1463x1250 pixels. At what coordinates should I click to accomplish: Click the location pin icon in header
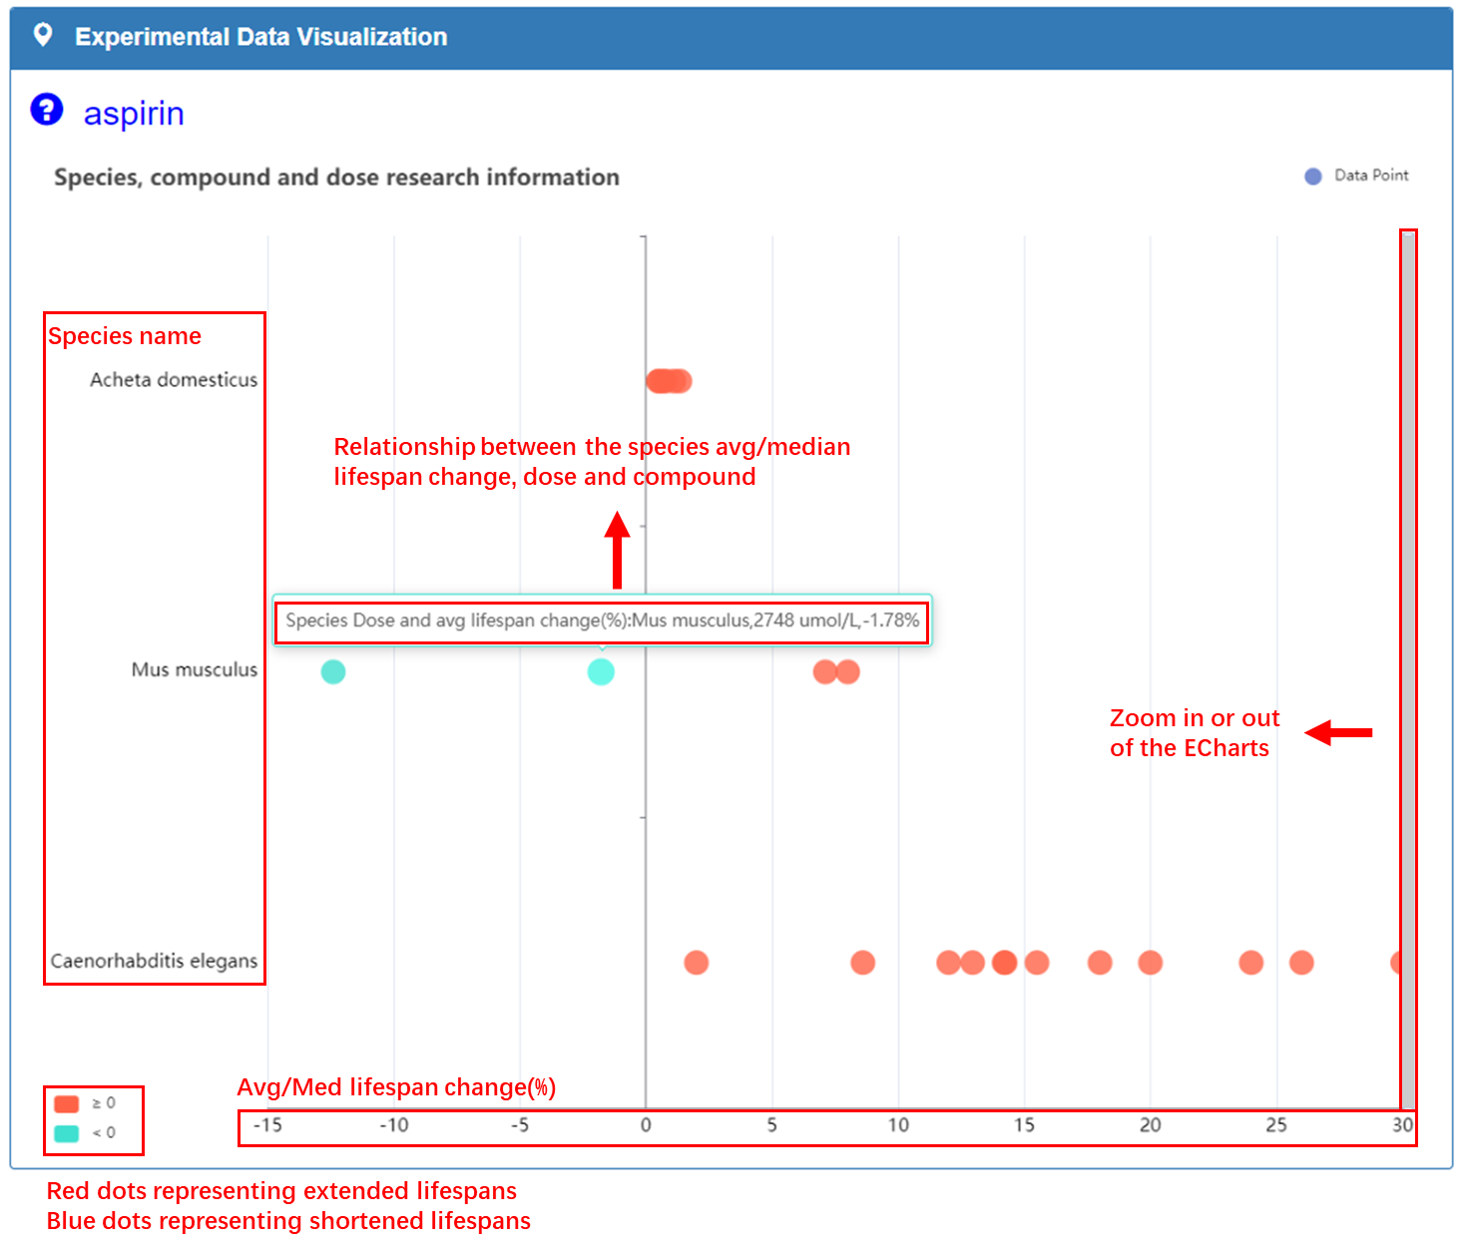pos(43,36)
